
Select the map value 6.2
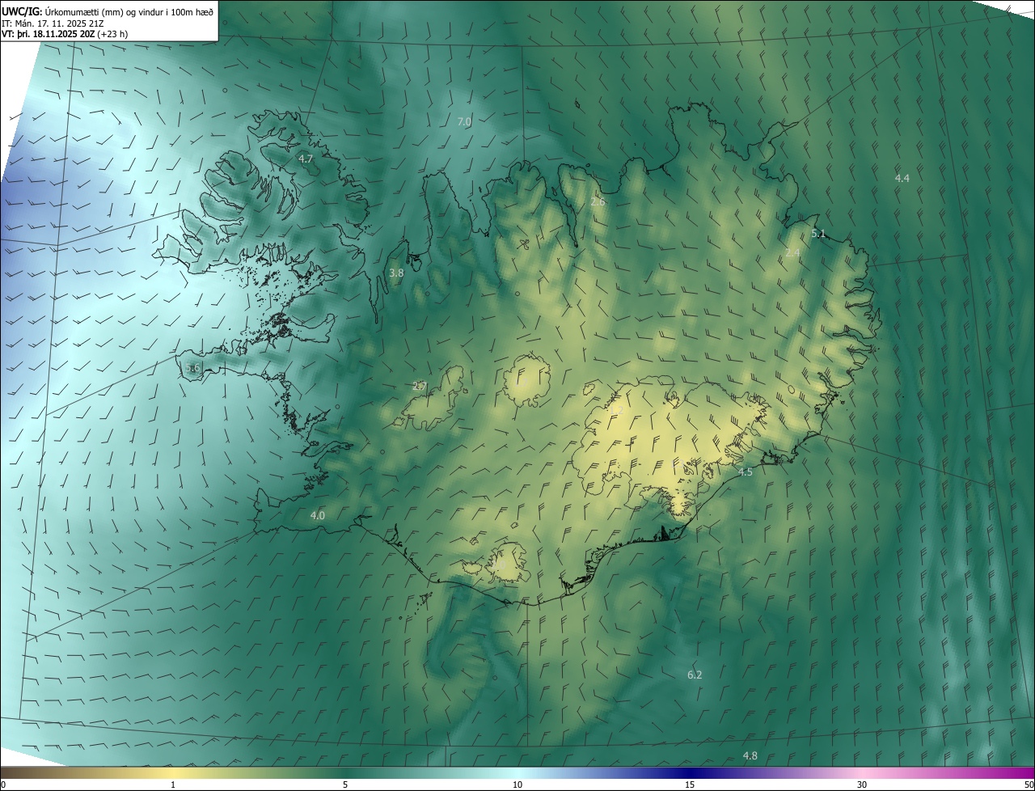click(695, 675)
